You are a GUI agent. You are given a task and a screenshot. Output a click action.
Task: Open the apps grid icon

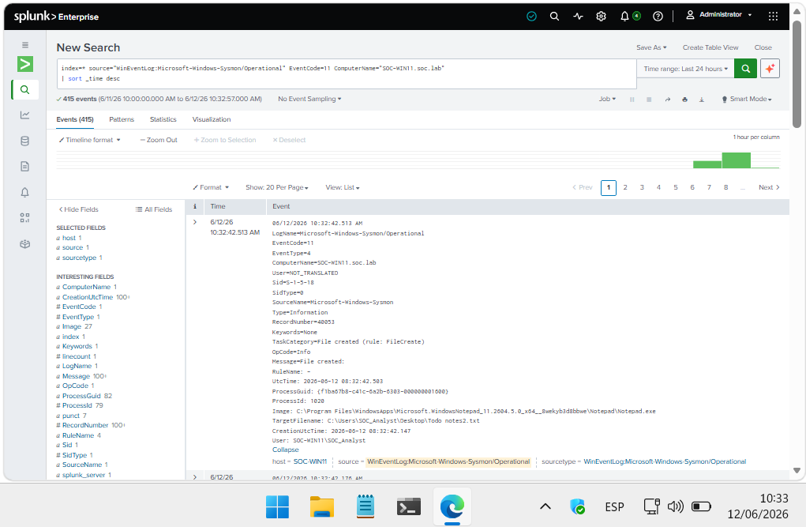[773, 17]
